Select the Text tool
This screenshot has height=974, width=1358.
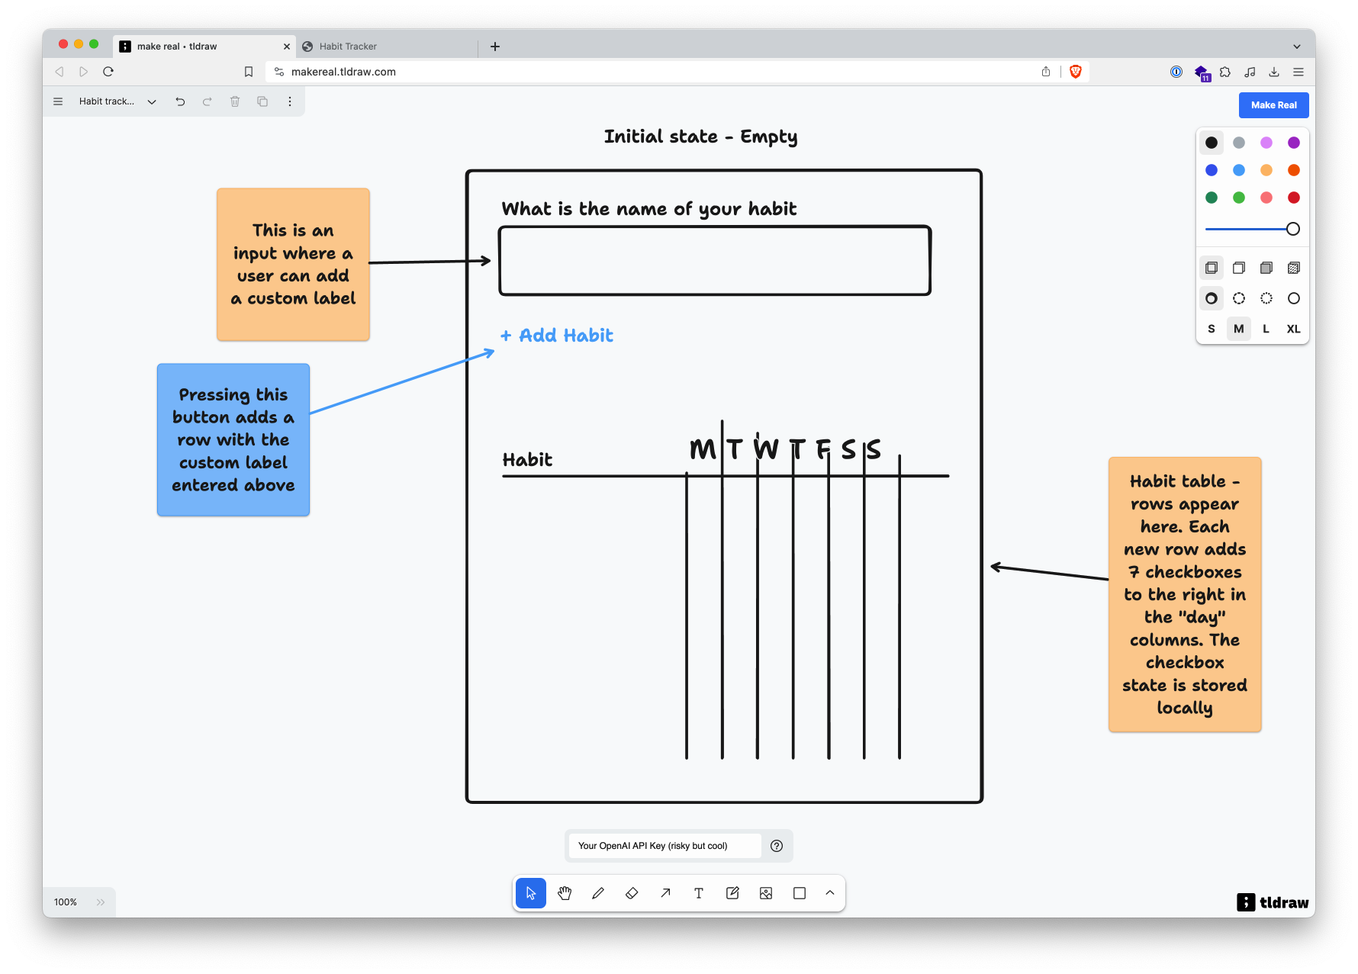(699, 892)
